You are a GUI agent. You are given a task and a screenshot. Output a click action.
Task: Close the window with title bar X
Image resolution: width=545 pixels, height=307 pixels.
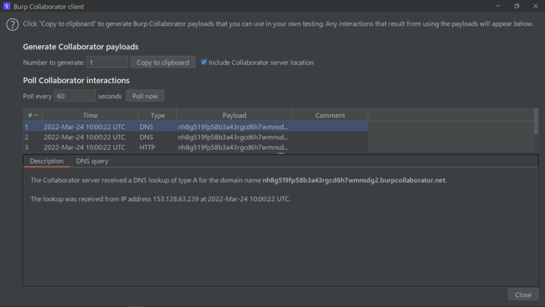coord(535,6)
